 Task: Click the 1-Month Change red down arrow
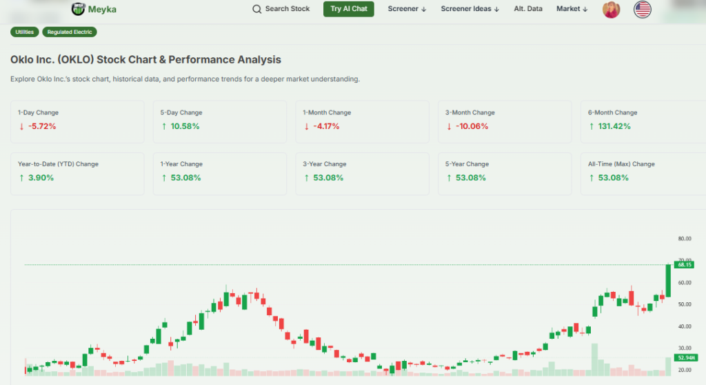[x=307, y=127]
